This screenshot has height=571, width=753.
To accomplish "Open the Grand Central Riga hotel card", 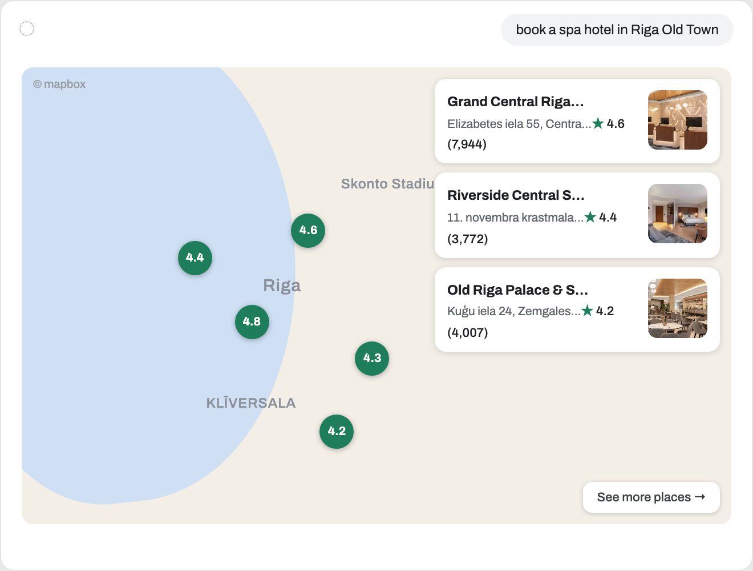I will click(577, 121).
